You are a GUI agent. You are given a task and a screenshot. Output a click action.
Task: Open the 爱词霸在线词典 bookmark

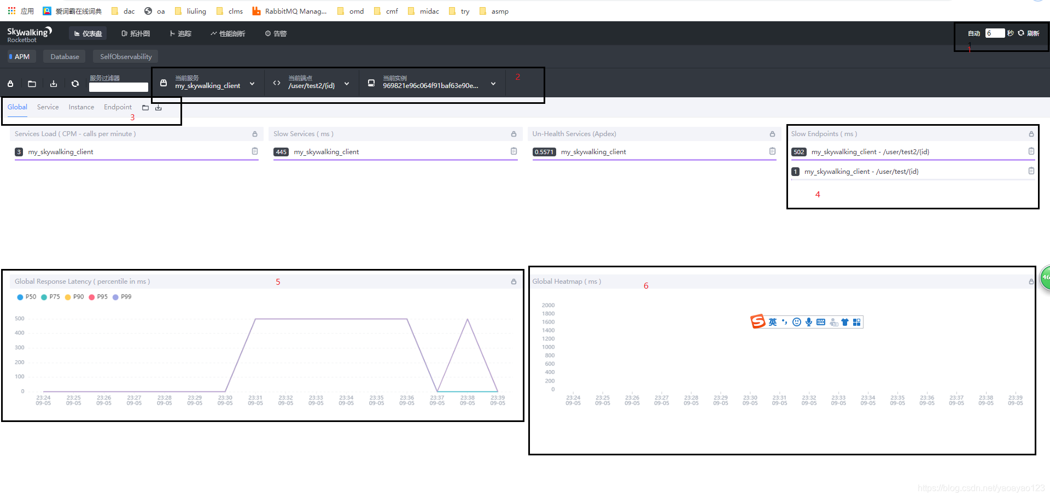tap(72, 11)
